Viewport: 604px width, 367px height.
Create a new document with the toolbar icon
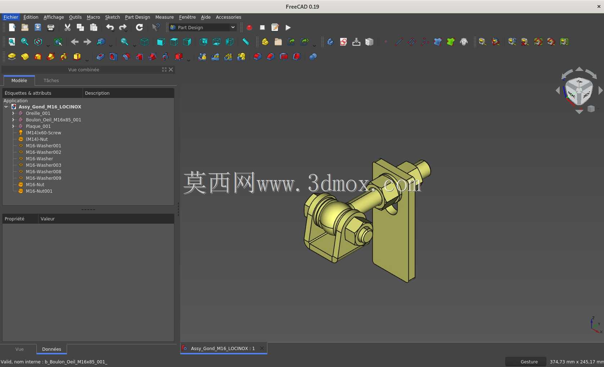pyautogui.click(x=12, y=27)
